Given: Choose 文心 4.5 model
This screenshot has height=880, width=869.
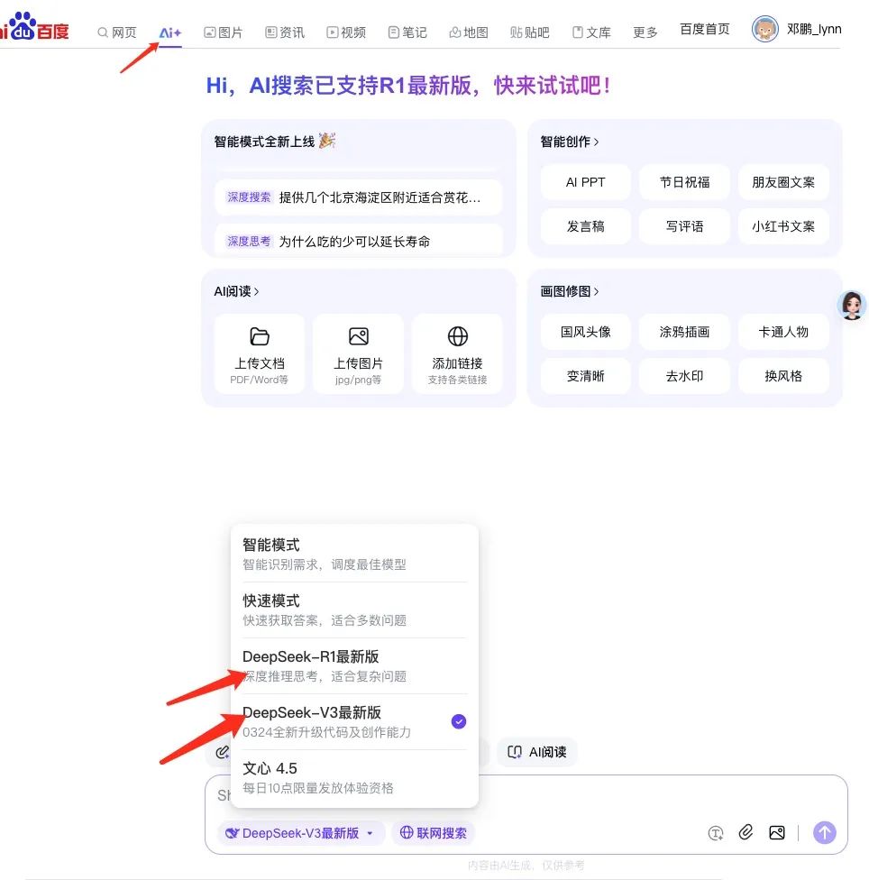Looking at the screenshot, I should pyautogui.click(x=354, y=778).
